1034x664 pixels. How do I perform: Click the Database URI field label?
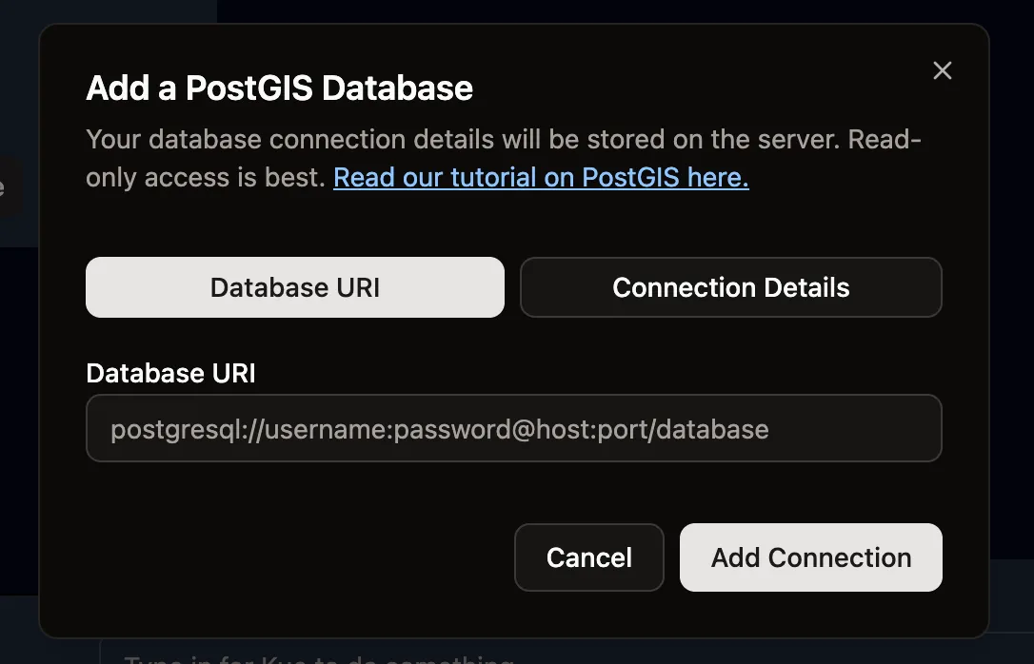click(170, 373)
